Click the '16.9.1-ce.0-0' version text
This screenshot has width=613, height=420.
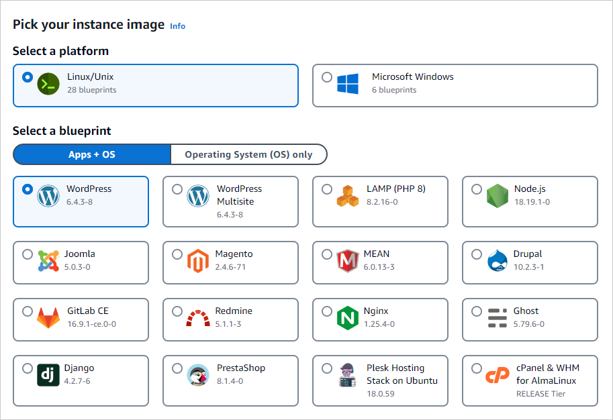pyautogui.click(x=91, y=324)
